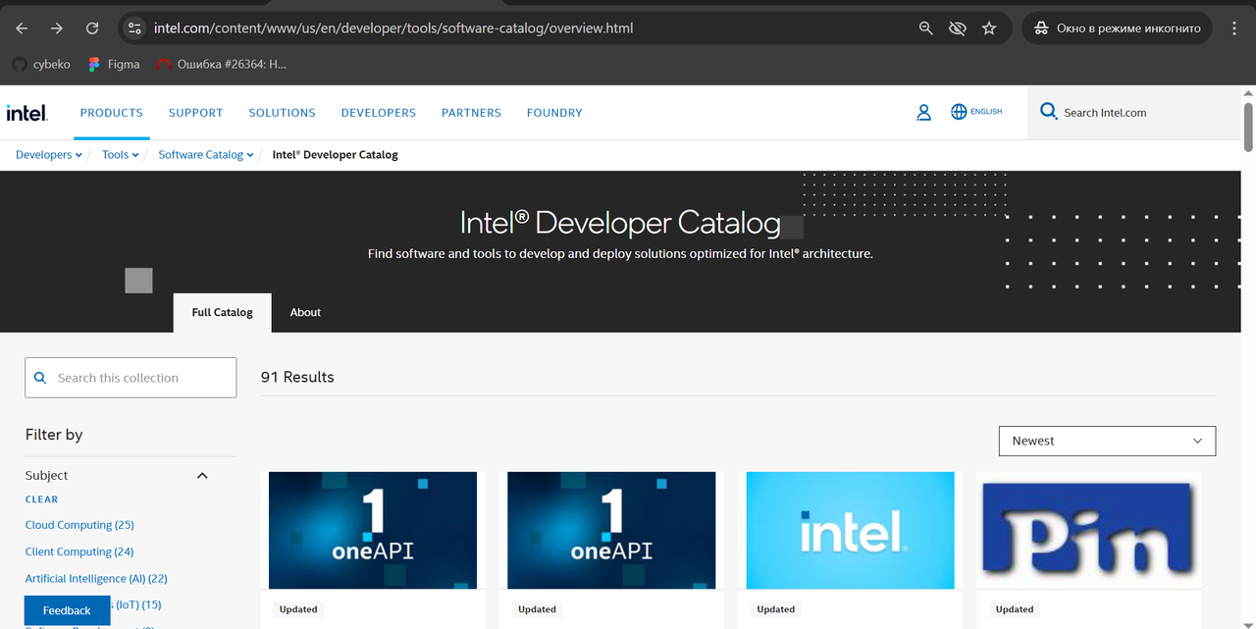1256x629 pixels.
Task: Click the Intel® Developer Catalog breadcrumb text
Action: coord(335,155)
